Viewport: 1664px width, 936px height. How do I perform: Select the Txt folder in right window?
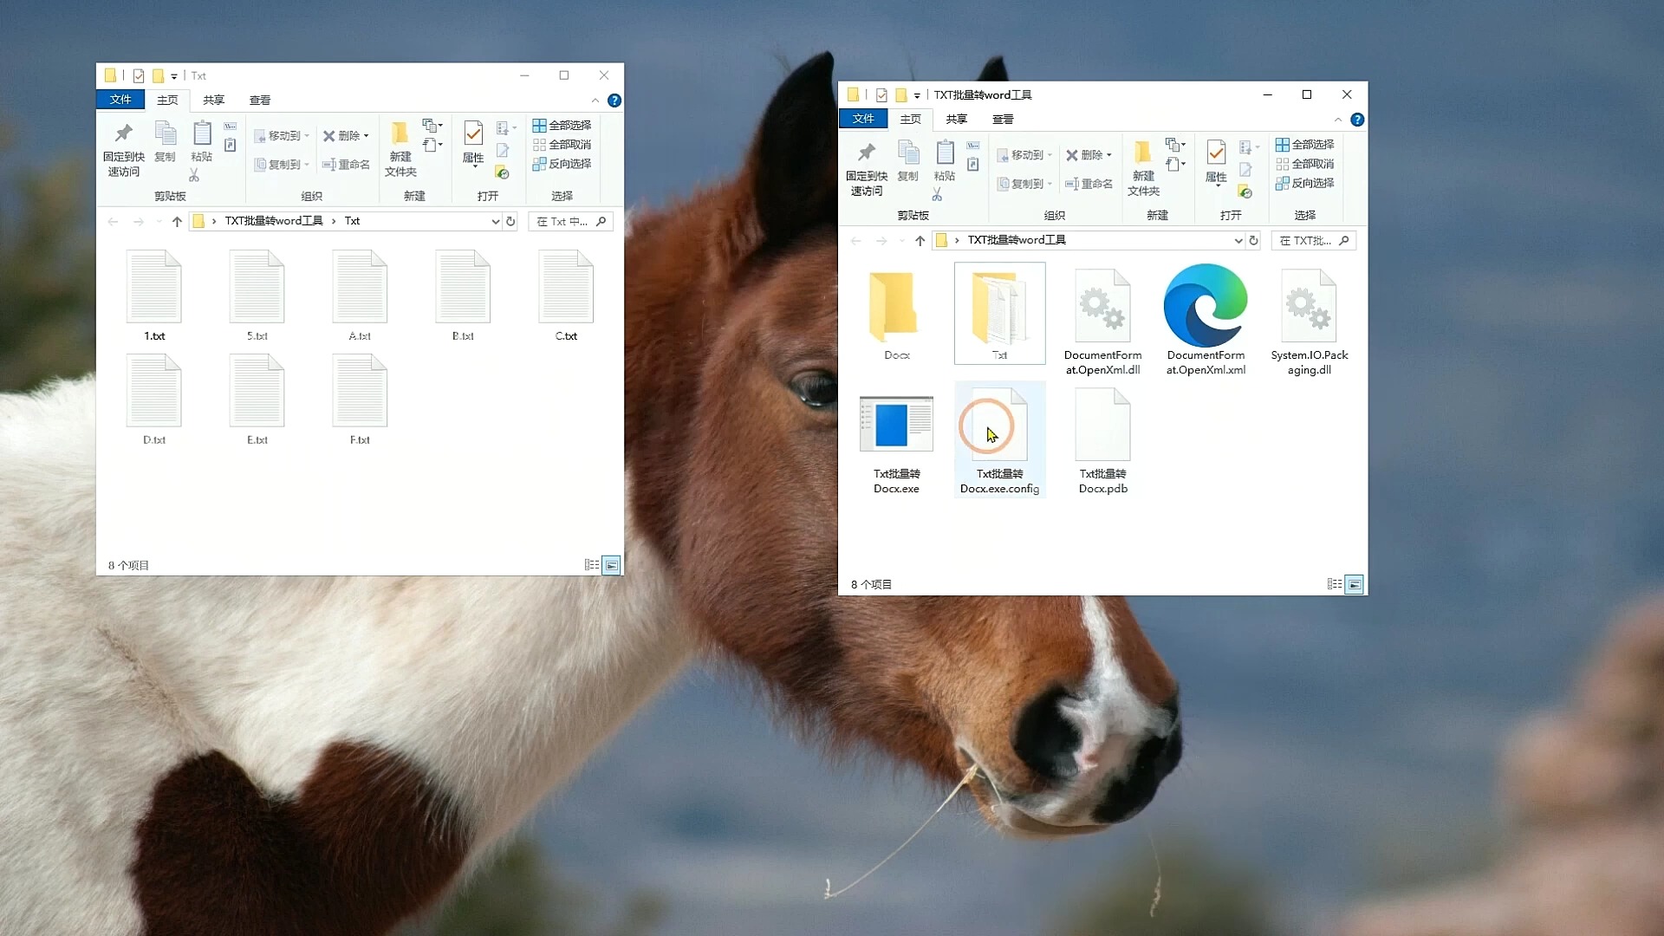(999, 314)
